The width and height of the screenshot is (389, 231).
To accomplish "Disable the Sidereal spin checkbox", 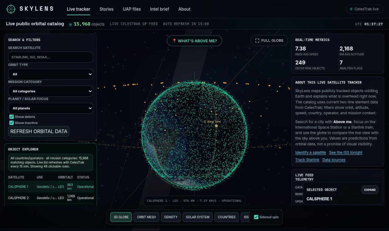I will (256, 217).
